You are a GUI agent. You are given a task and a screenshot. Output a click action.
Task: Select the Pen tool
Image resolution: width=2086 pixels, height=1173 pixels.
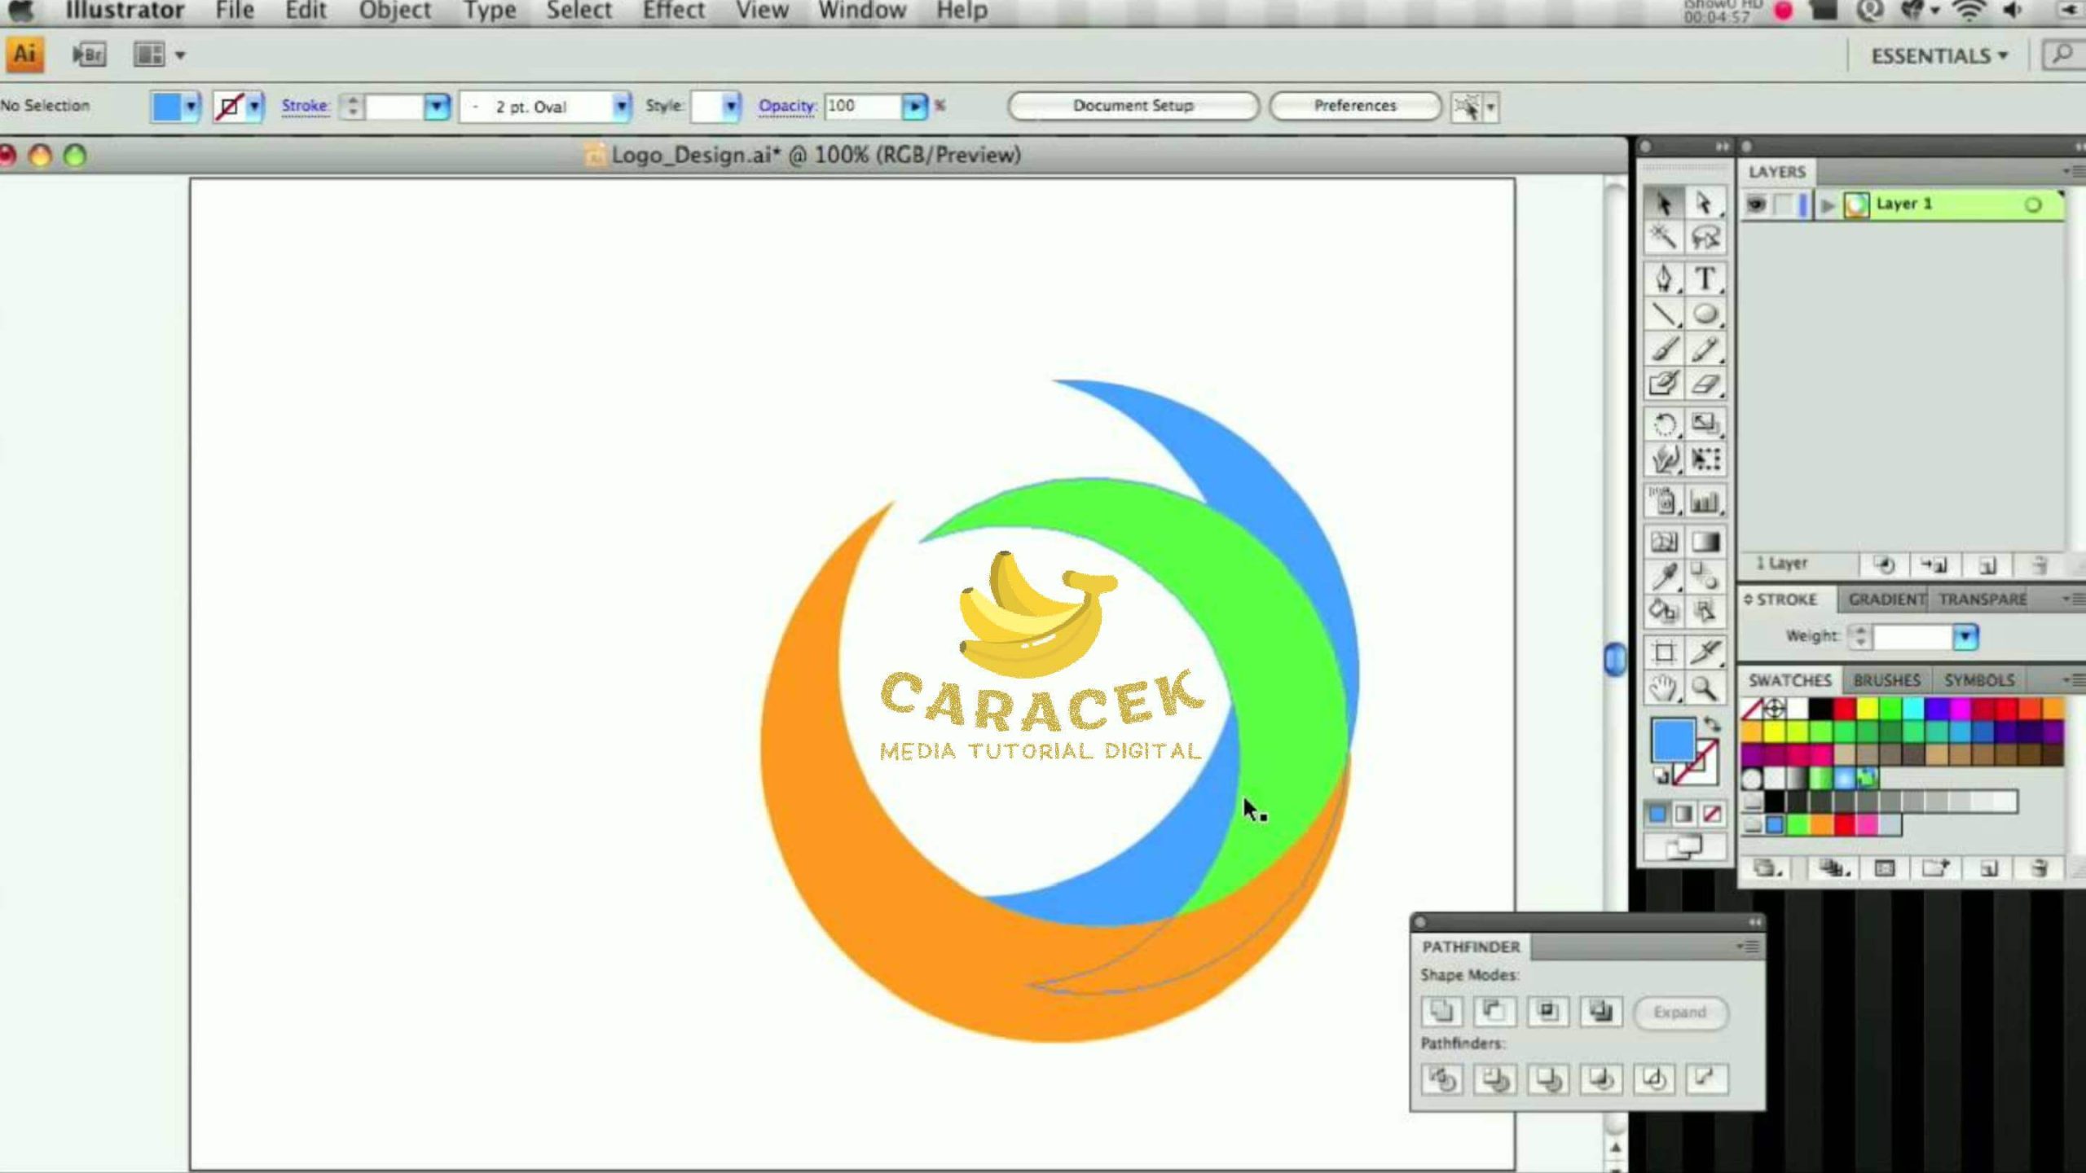[1663, 279]
